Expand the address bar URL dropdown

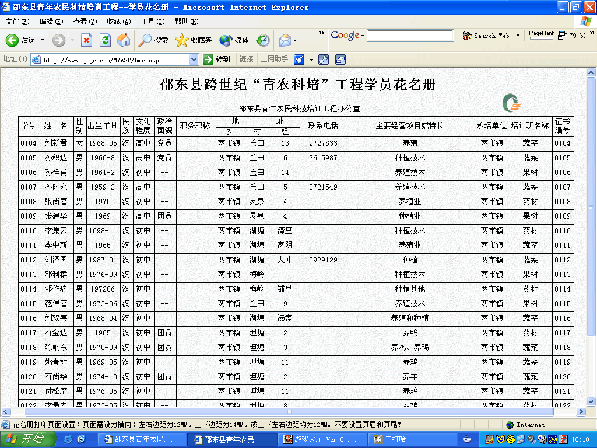tap(194, 60)
